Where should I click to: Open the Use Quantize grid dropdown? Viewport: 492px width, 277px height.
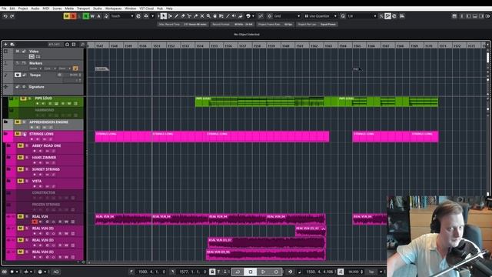pos(321,16)
